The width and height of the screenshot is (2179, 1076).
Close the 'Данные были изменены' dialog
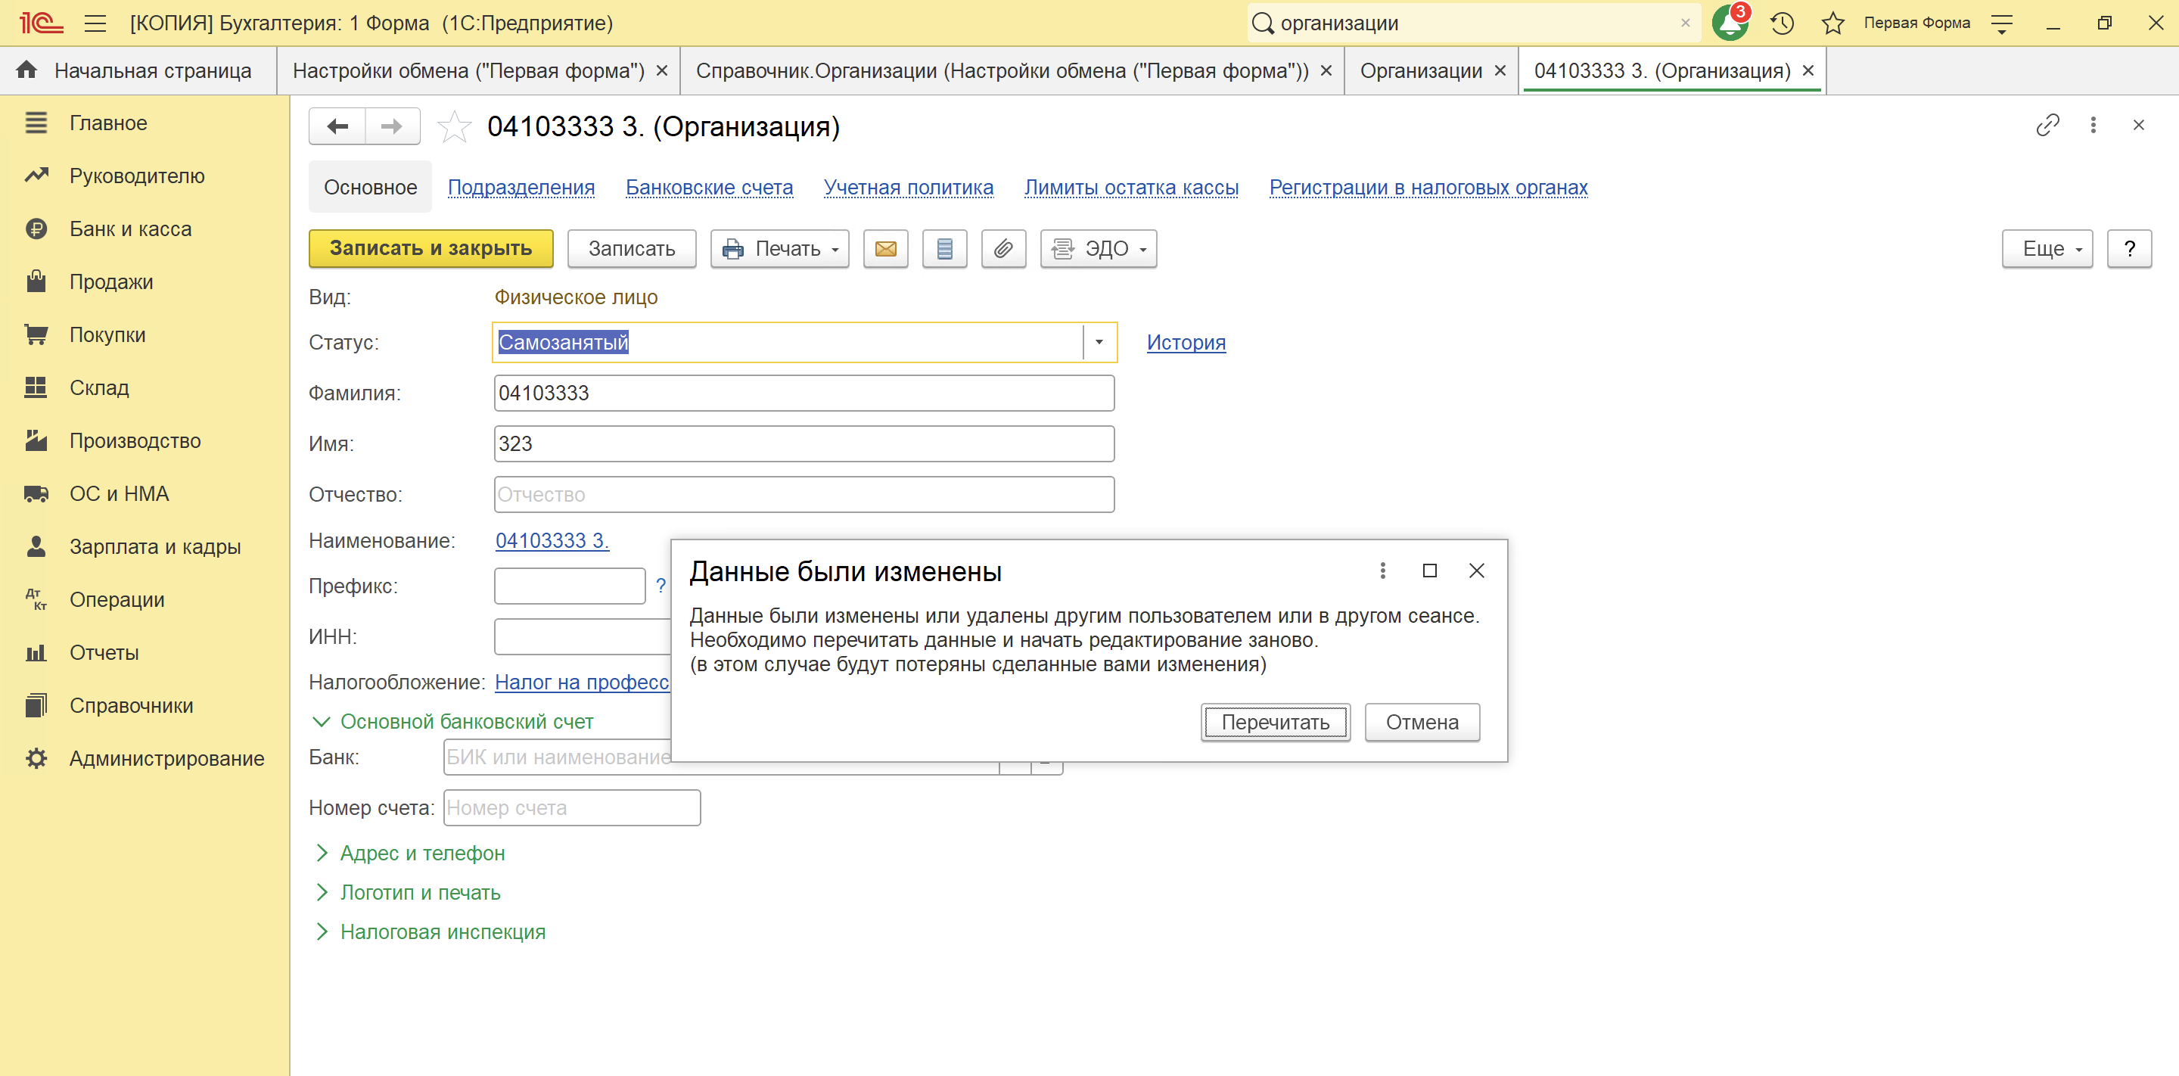click(1476, 571)
